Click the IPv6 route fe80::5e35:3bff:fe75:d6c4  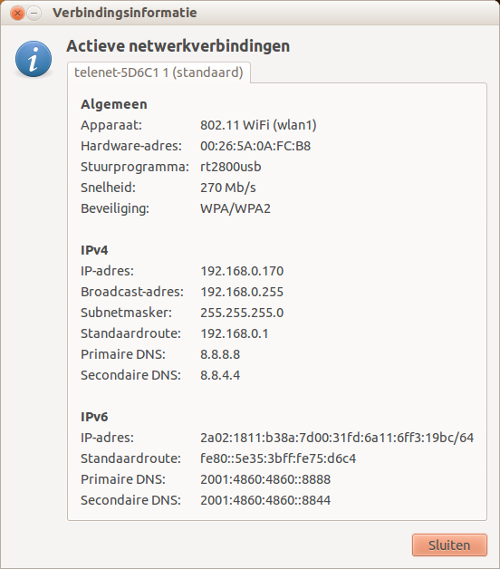coord(278,458)
